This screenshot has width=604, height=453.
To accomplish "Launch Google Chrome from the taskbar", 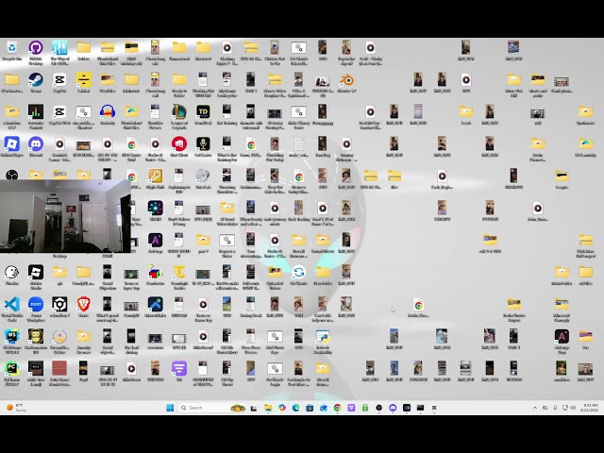I will click(x=338, y=408).
